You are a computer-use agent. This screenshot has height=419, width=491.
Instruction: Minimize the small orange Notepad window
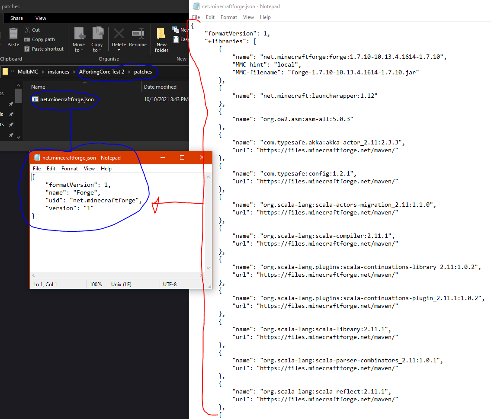pos(163,157)
